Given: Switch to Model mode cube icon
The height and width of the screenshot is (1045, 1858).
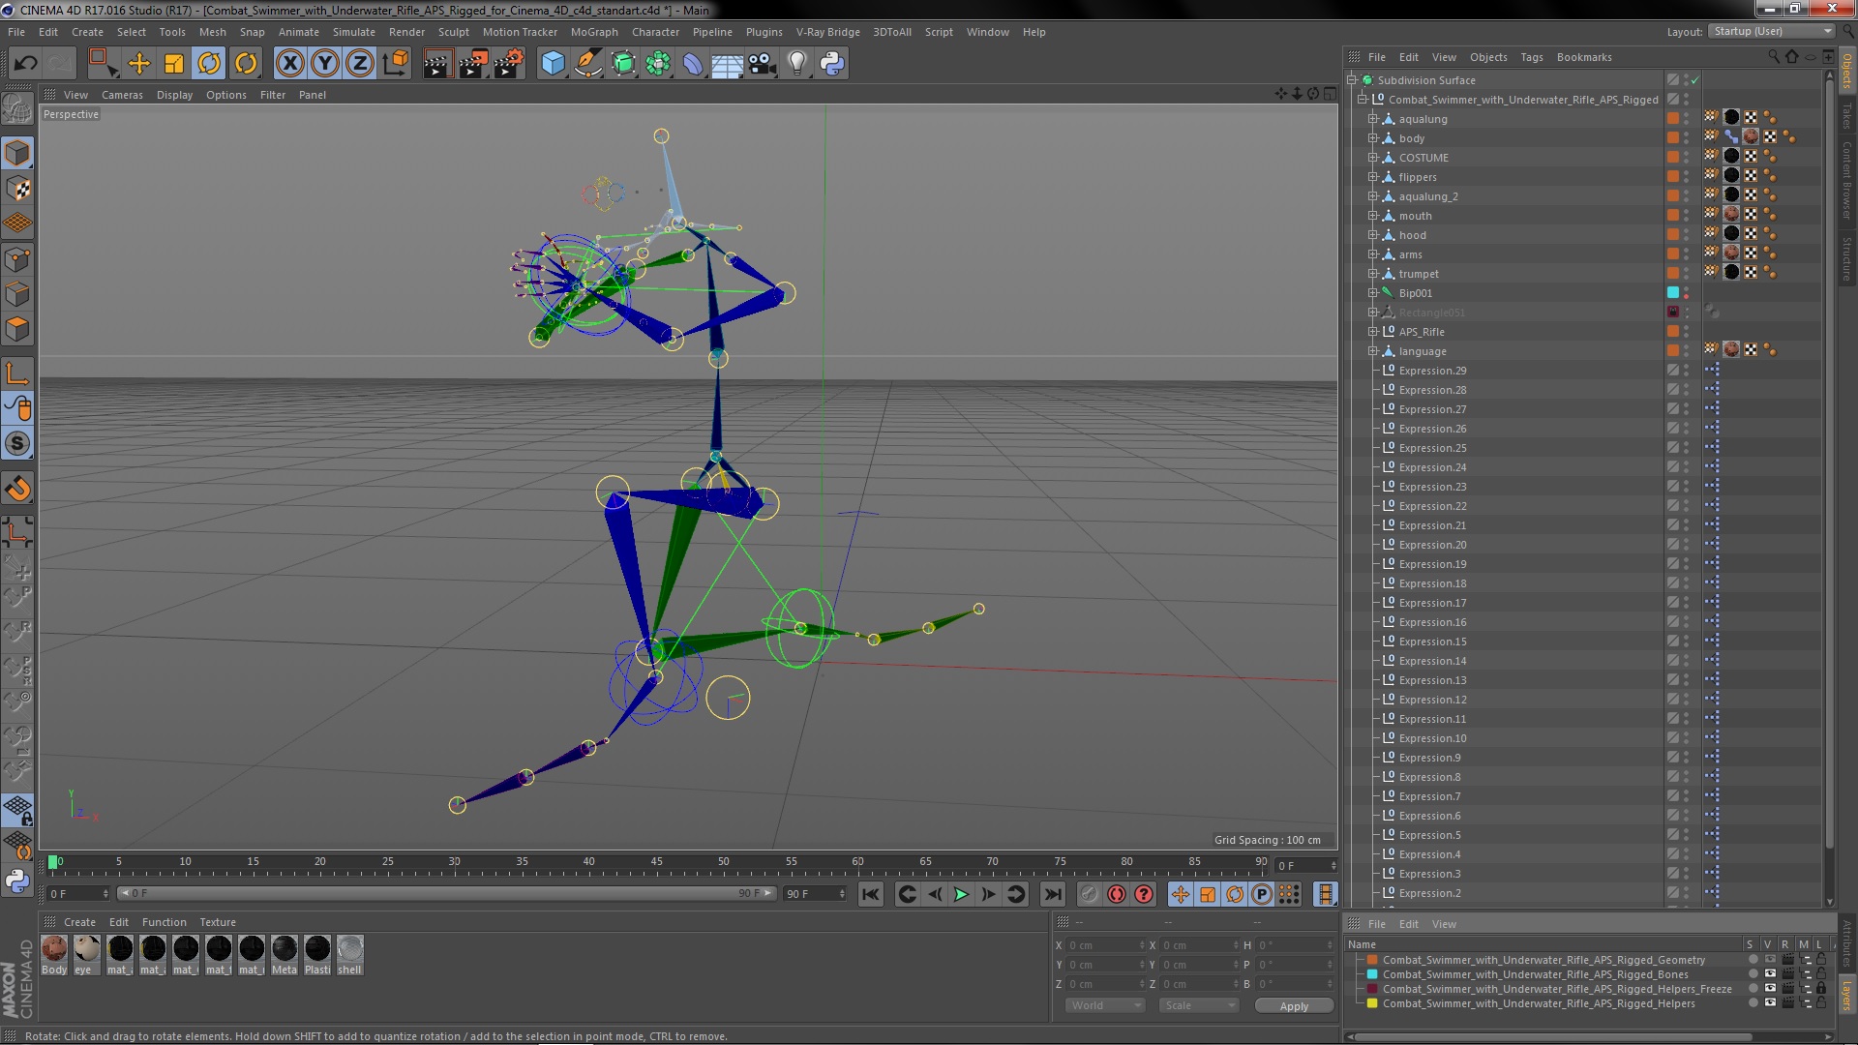Looking at the screenshot, I should click(17, 153).
